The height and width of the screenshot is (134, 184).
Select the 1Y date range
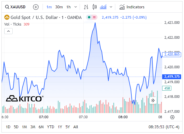tap(60, 127)
